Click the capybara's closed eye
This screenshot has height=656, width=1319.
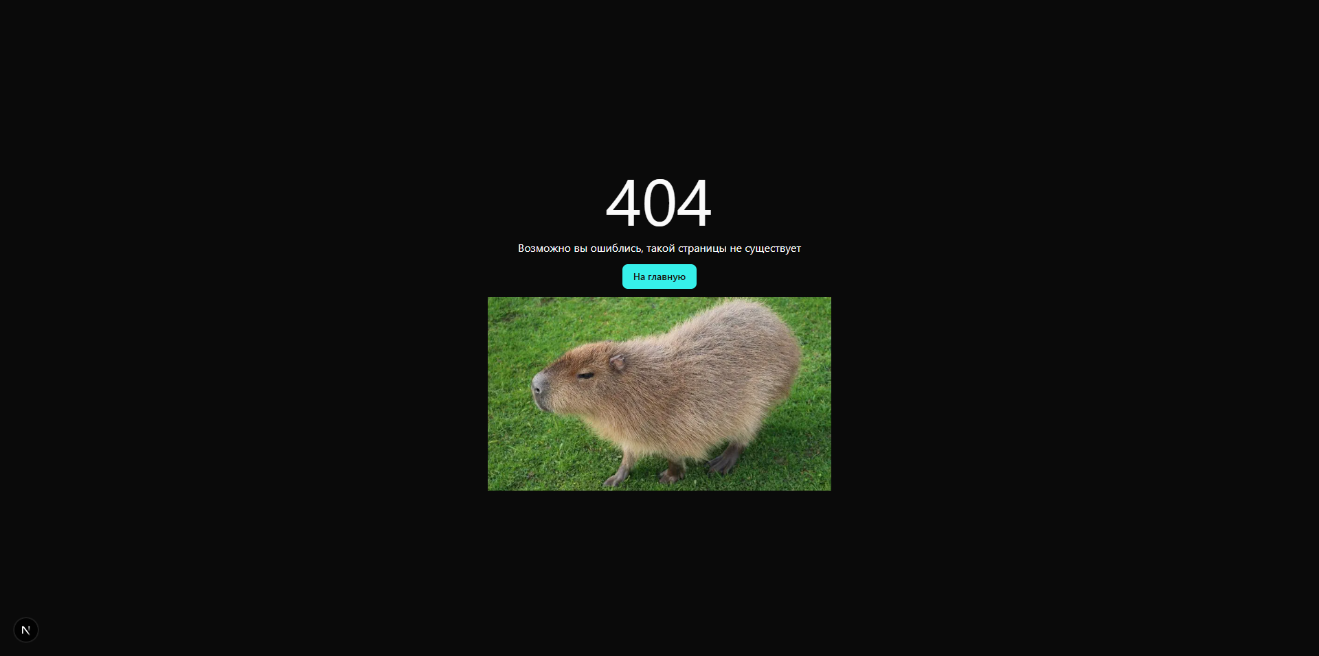pos(586,375)
